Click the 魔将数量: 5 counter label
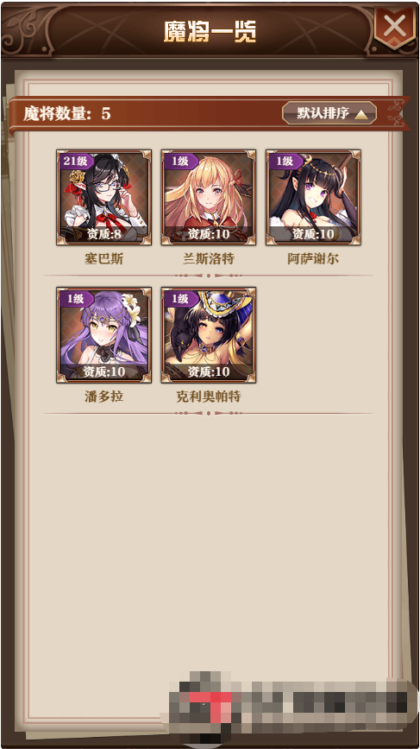 (67, 114)
